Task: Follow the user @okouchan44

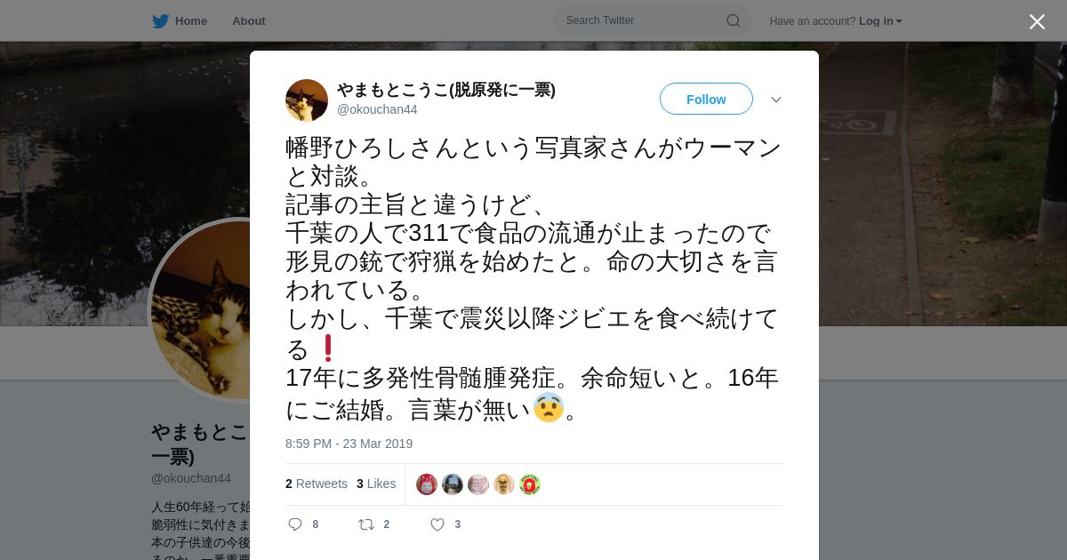Action: coord(706,99)
